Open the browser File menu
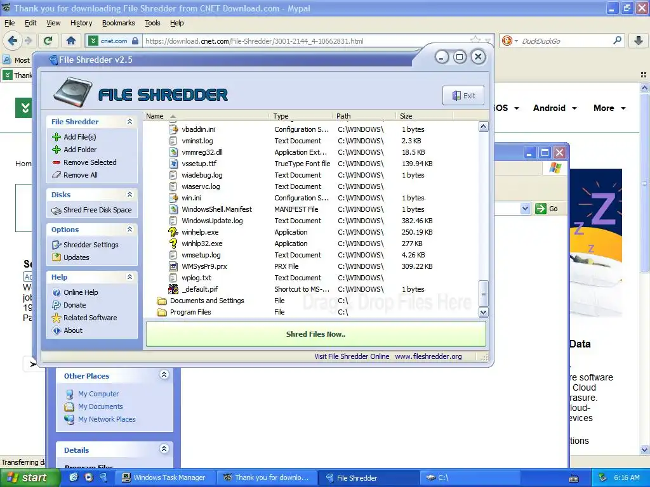The width and height of the screenshot is (650, 487). [10, 23]
